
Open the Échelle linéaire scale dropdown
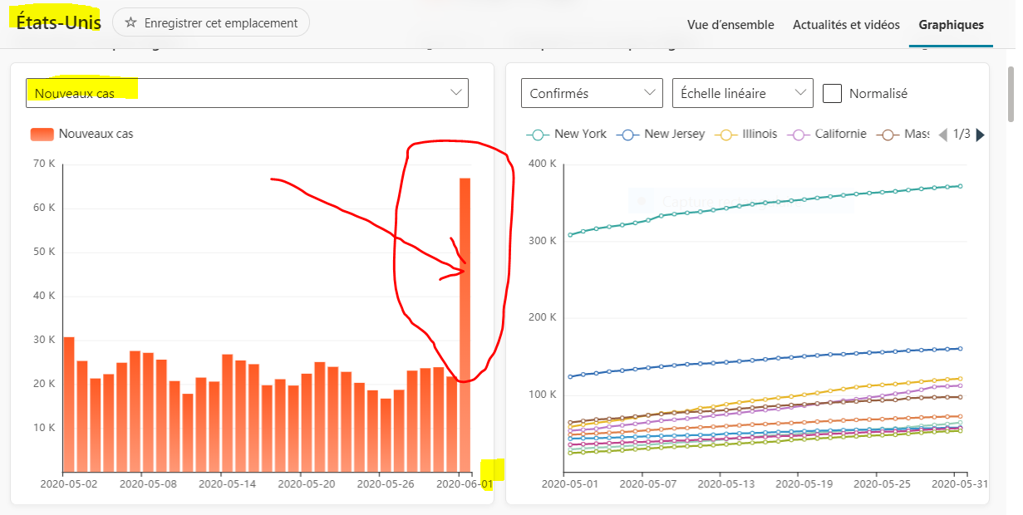click(742, 93)
